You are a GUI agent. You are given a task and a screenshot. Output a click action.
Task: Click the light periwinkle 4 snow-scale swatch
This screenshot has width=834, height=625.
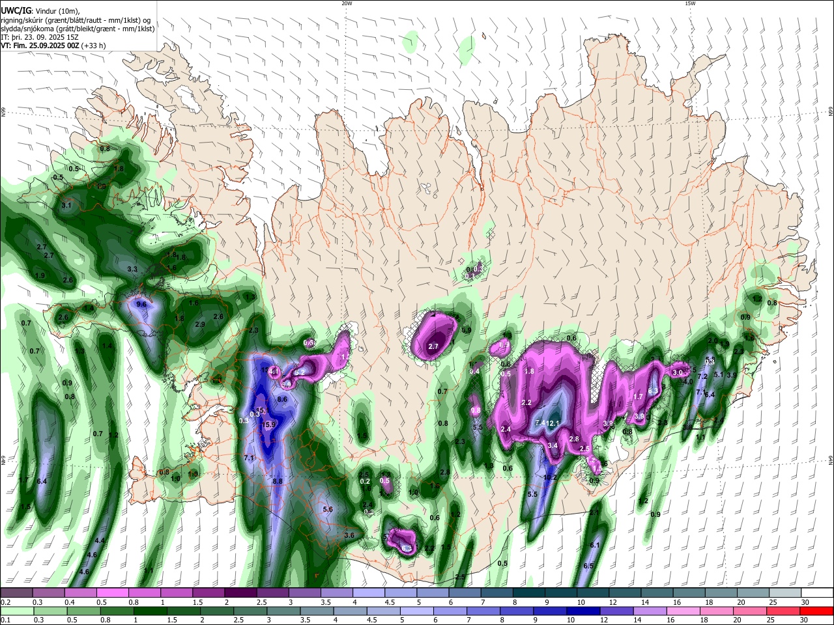pos(369,592)
